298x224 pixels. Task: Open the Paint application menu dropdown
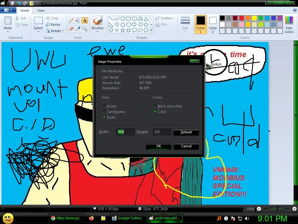point(8,10)
